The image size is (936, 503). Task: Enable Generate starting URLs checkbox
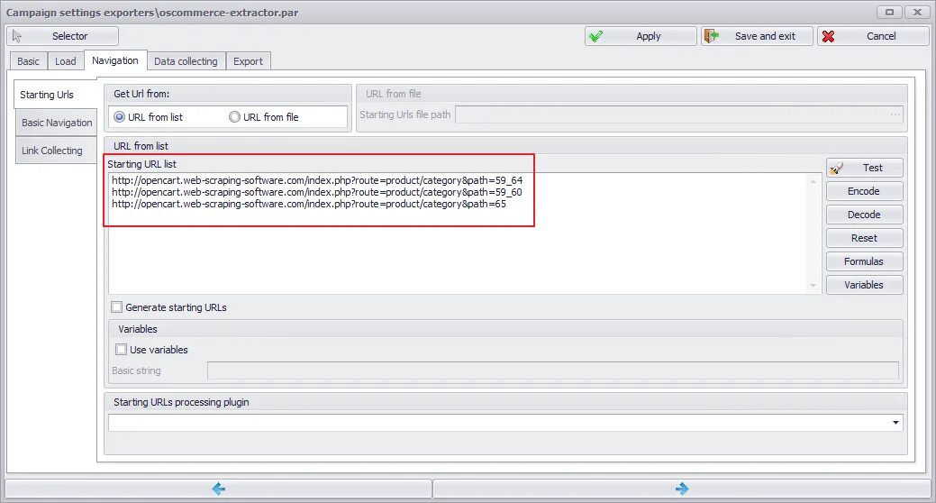click(x=117, y=307)
